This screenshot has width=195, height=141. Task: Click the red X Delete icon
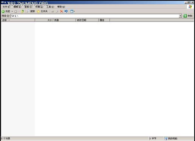(62, 11)
